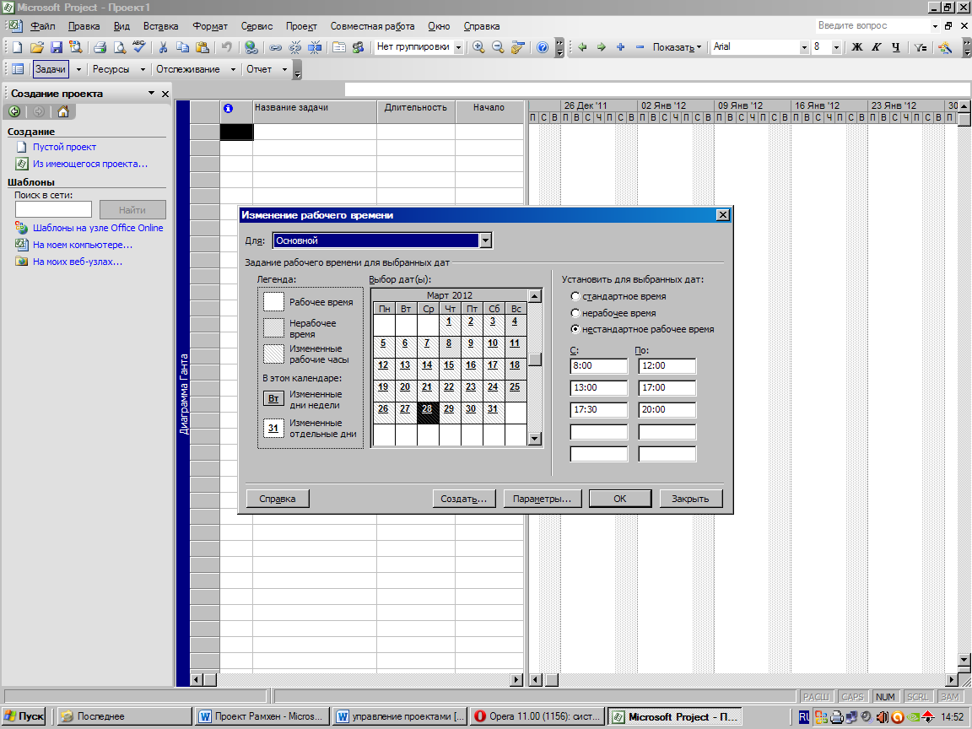The image size is (972, 729).
Task: Run the ABC spelling check icon
Action: tap(139, 47)
